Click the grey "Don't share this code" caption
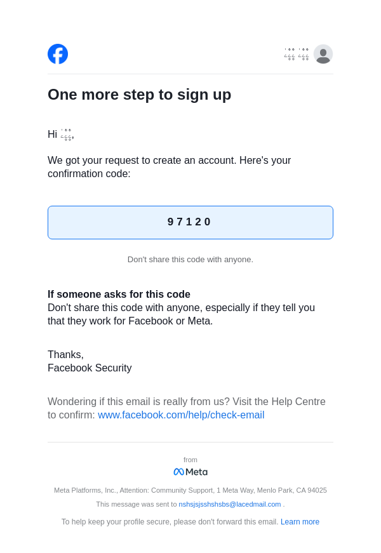 tap(190, 259)
